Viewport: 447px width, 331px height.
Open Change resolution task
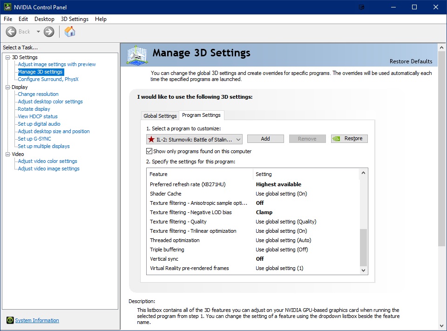tap(38, 94)
